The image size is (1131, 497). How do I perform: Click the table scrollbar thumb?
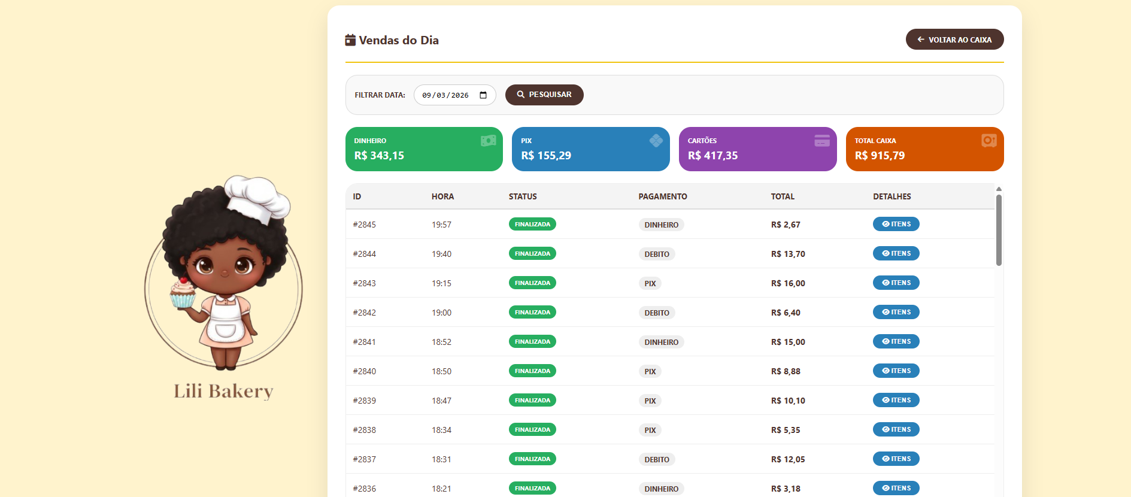(999, 230)
